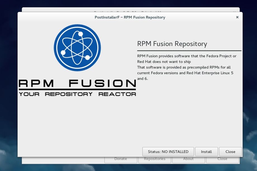Click the text 'current Fedora versions and Red Hat Enterprise Linux 5'
The width and height of the screenshot is (257, 171).
point(185,73)
